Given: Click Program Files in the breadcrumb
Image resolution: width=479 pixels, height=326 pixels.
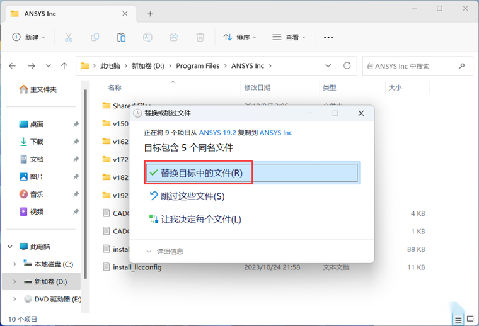Looking at the screenshot, I should pyautogui.click(x=198, y=66).
